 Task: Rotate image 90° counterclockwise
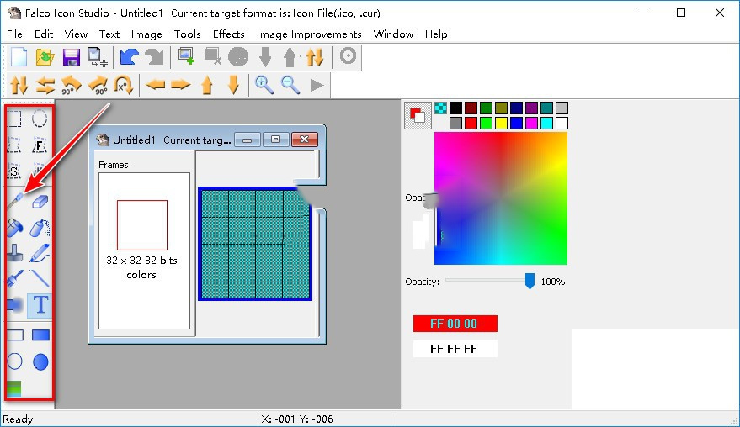72,84
